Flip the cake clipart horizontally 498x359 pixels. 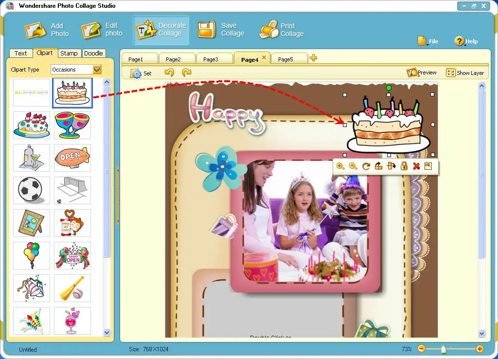[x=391, y=166]
